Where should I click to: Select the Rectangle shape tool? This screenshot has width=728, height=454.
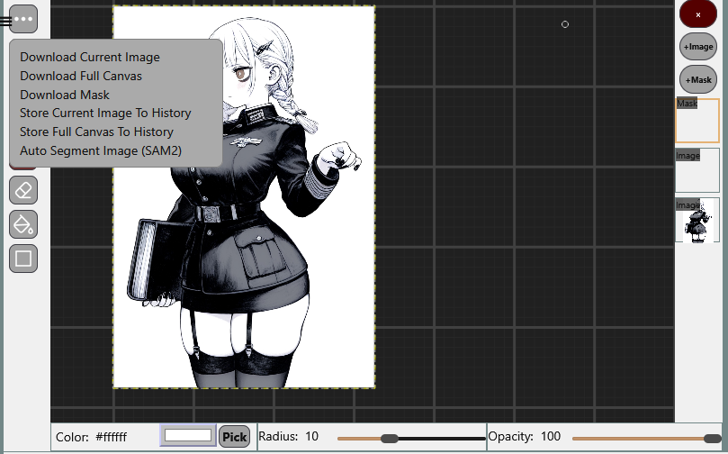(23, 259)
